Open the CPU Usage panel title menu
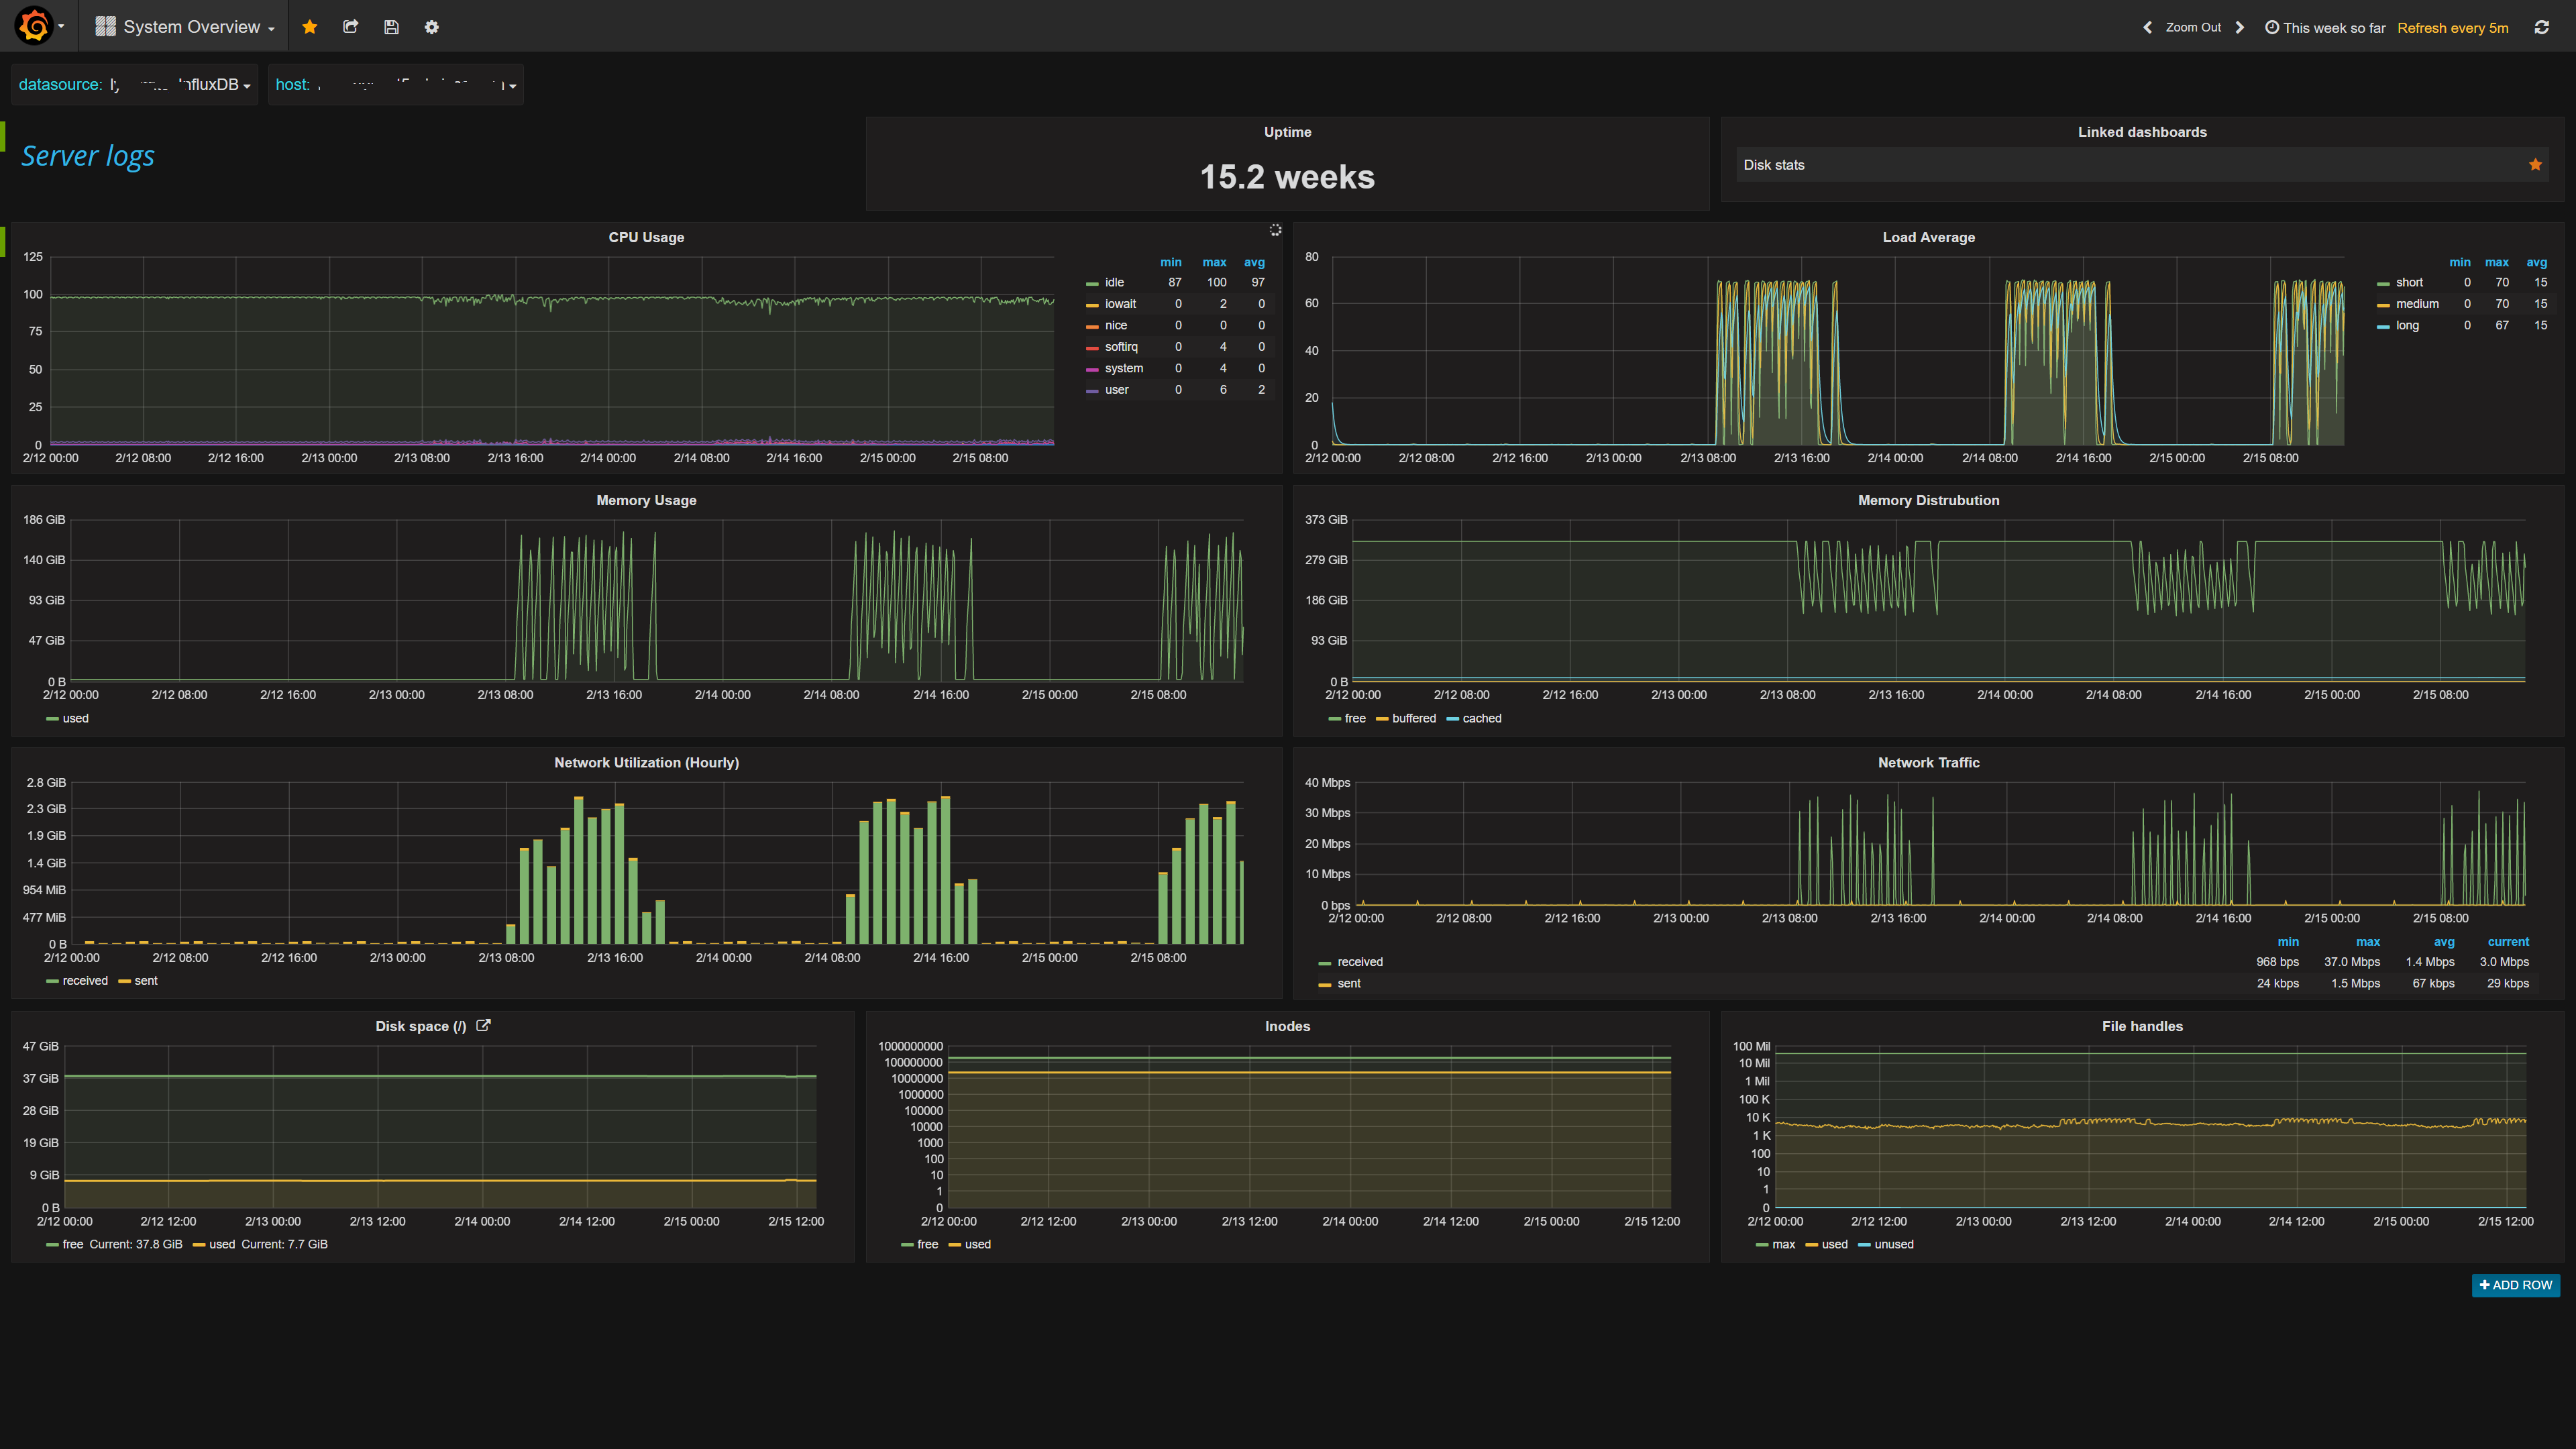The height and width of the screenshot is (1449, 2576). (646, 237)
